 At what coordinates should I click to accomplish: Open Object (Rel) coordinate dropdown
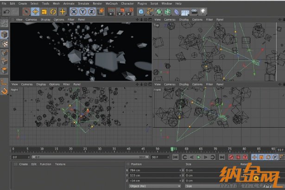tap(155, 186)
